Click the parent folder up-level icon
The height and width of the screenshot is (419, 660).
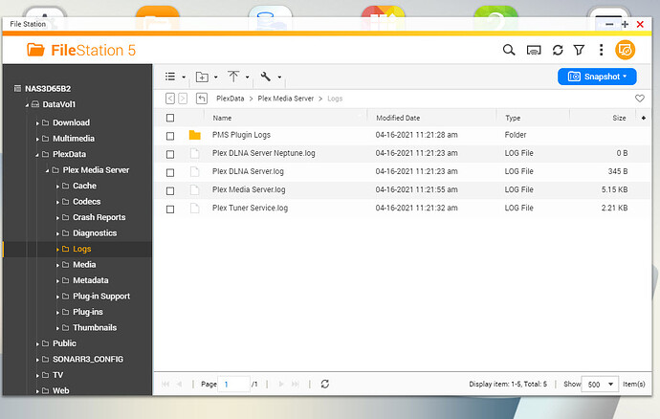202,99
